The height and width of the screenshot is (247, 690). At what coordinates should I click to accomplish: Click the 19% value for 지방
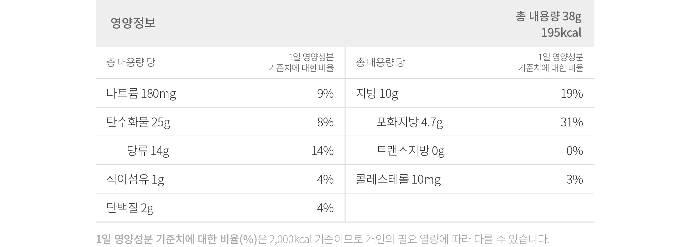pyautogui.click(x=572, y=94)
